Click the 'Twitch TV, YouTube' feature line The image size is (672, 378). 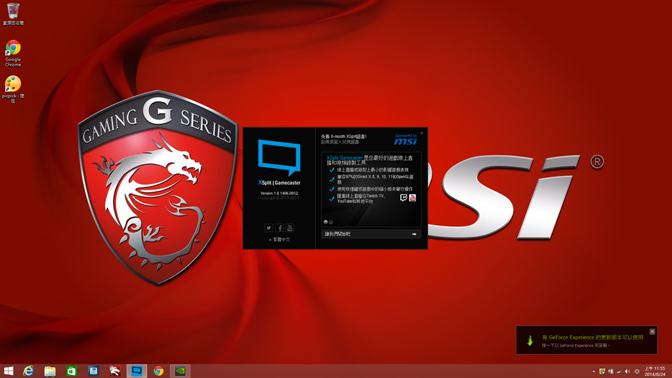click(361, 198)
